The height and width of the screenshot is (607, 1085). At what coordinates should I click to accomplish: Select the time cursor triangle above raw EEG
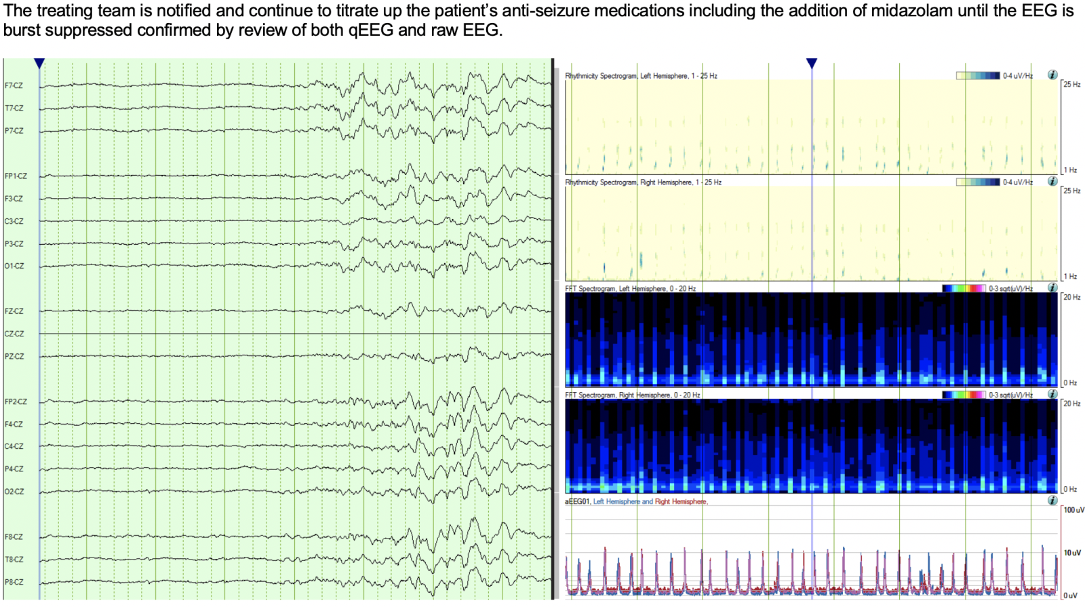39,64
